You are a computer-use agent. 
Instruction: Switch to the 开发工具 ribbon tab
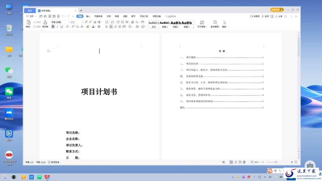pyautogui.click(x=144, y=16)
